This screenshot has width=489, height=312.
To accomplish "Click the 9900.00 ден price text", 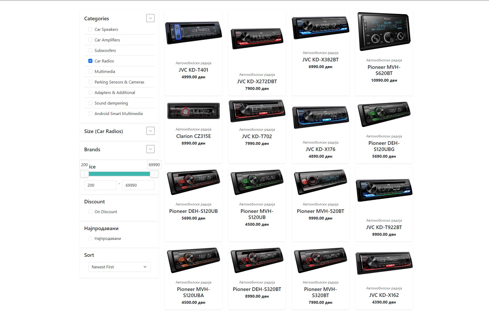I will [384, 234].
